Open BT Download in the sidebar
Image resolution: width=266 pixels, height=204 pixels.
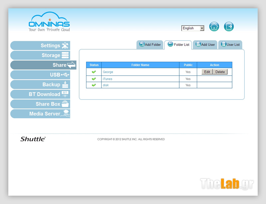pos(40,94)
